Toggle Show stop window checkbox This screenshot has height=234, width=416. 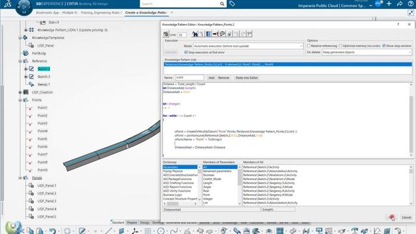point(384,46)
